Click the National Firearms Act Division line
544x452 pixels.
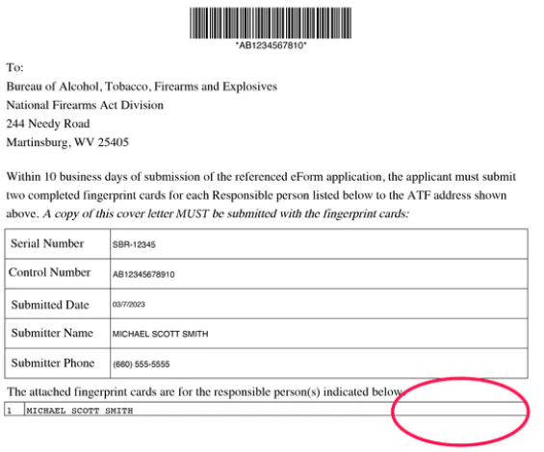click(x=85, y=105)
